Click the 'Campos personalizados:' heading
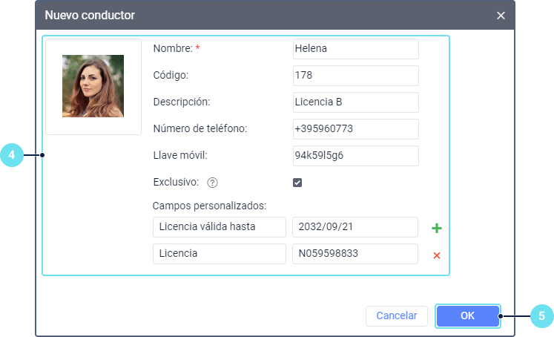The image size is (554, 337). pyautogui.click(x=210, y=206)
